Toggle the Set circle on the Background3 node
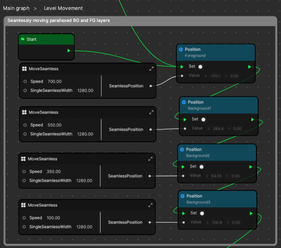Image resolution: width=281 pixels, height=248 pixels. [202, 214]
